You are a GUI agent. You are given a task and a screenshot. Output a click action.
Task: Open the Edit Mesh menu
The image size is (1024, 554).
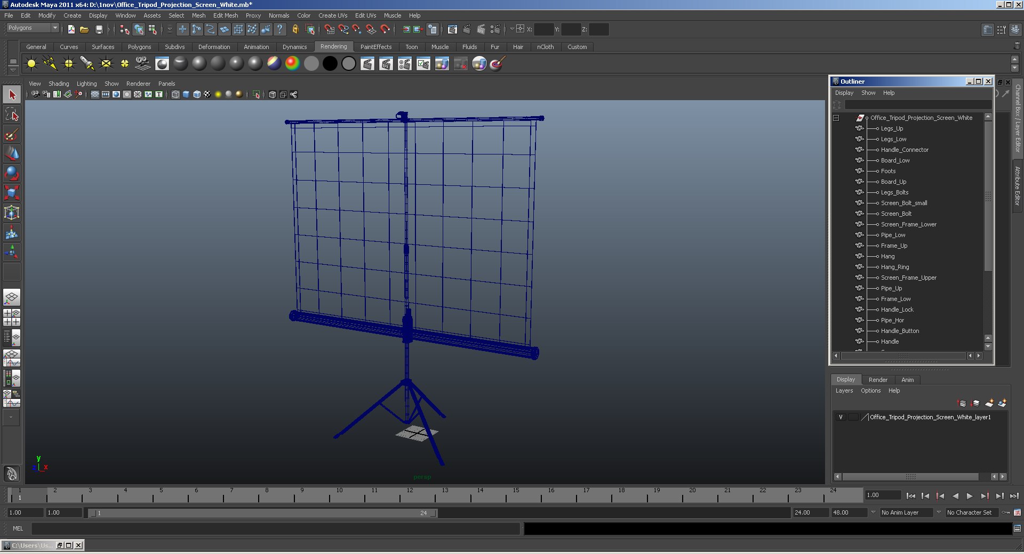coord(226,15)
